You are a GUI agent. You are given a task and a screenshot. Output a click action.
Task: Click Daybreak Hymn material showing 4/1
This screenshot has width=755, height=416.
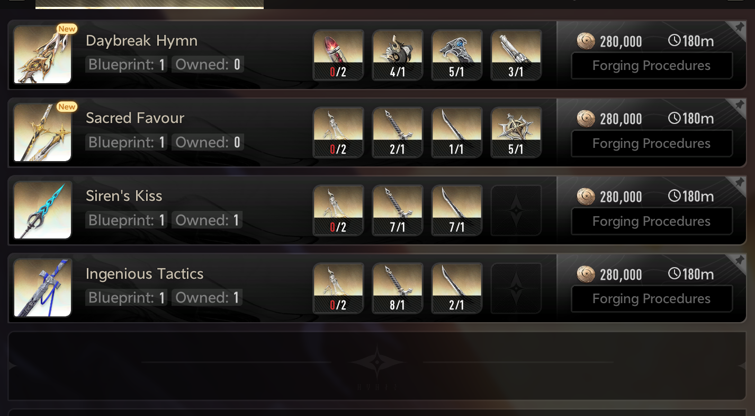pyautogui.click(x=398, y=55)
